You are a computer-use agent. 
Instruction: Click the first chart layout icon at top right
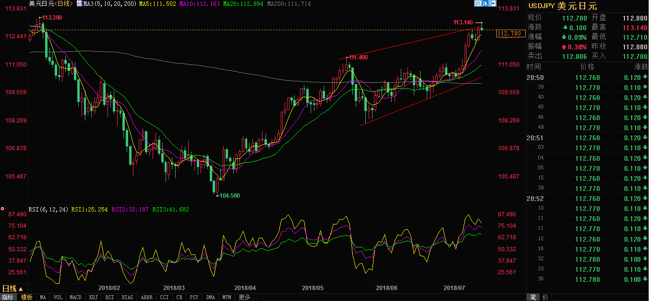(478, 3)
